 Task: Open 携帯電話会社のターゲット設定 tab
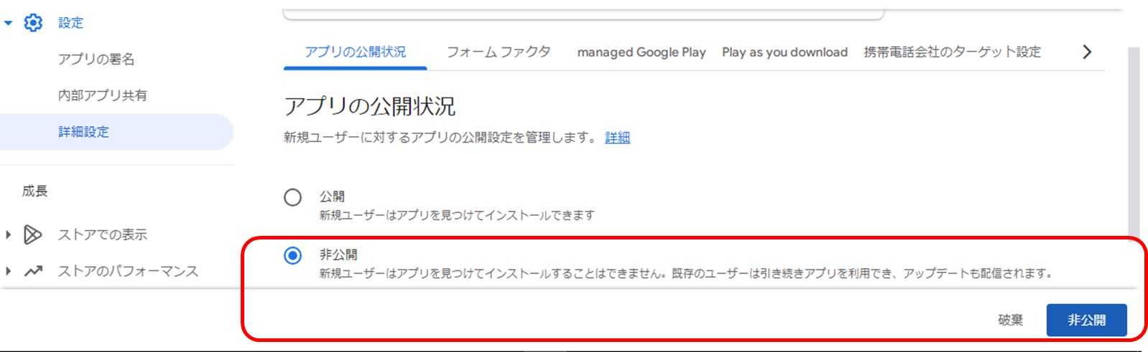[x=952, y=52]
